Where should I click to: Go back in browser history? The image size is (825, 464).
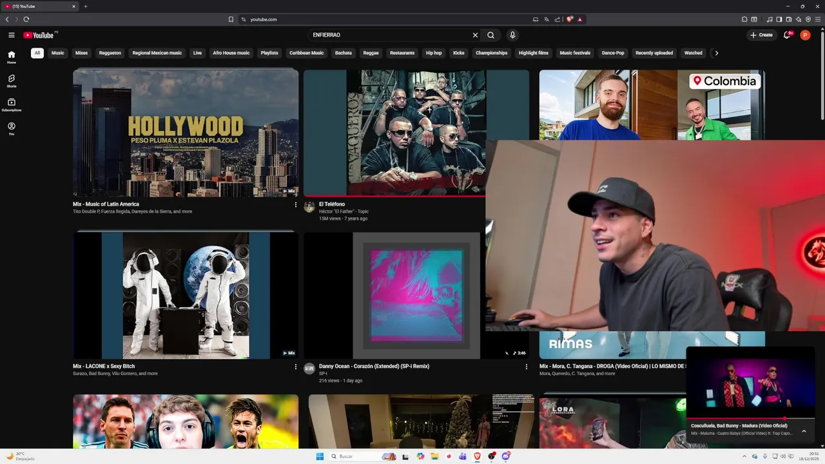click(x=7, y=19)
